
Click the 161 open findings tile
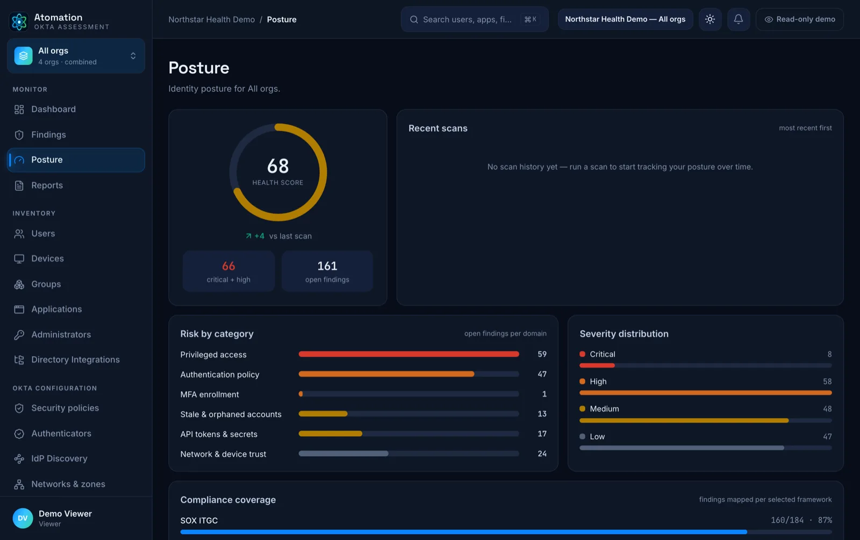click(327, 271)
